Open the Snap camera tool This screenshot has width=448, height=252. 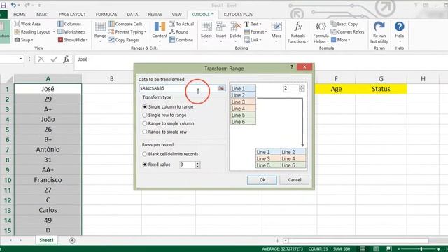[x=24, y=40]
